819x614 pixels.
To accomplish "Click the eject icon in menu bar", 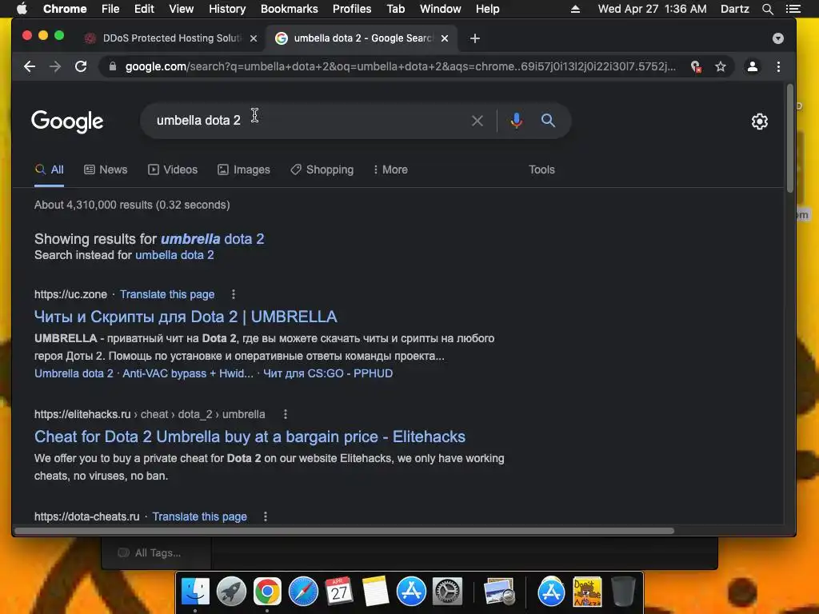I will pyautogui.click(x=575, y=9).
